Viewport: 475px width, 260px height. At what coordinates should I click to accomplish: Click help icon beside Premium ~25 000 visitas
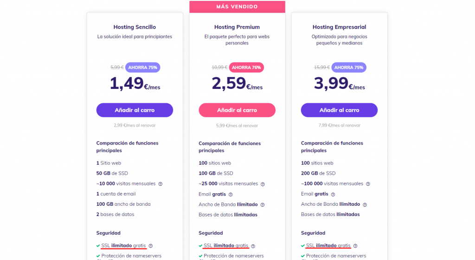click(x=263, y=184)
